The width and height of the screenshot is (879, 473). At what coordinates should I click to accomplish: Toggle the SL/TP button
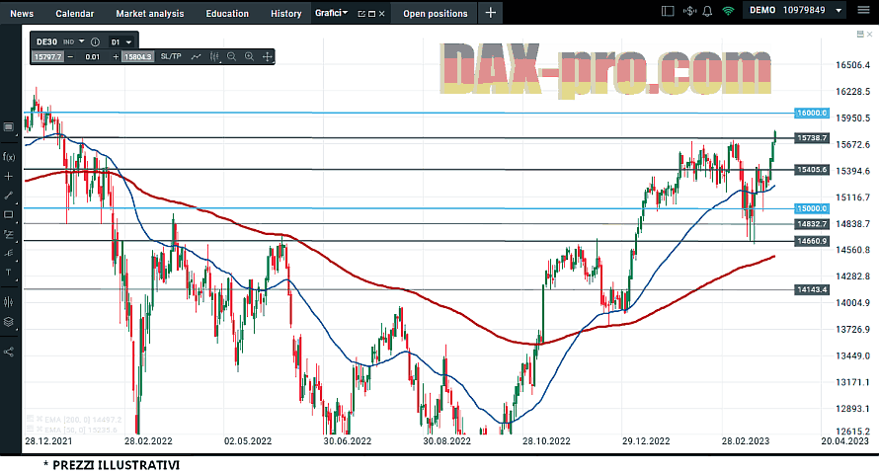[171, 56]
